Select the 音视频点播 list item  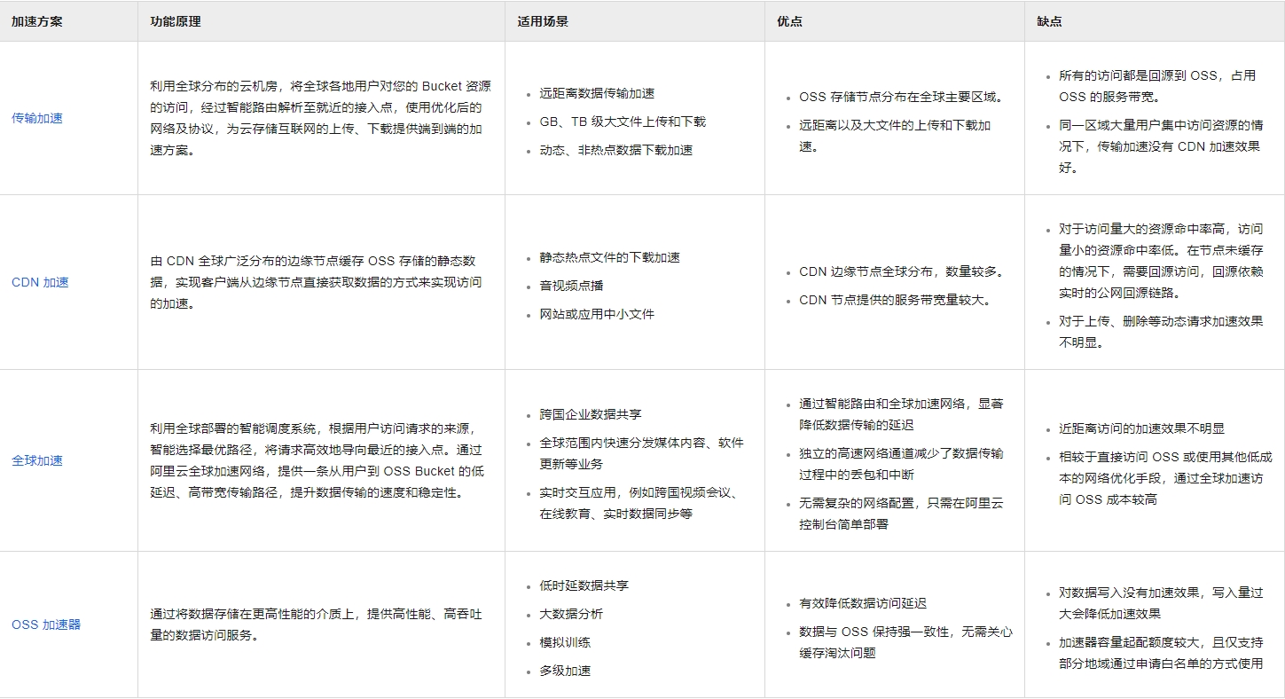tap(571, 286)
